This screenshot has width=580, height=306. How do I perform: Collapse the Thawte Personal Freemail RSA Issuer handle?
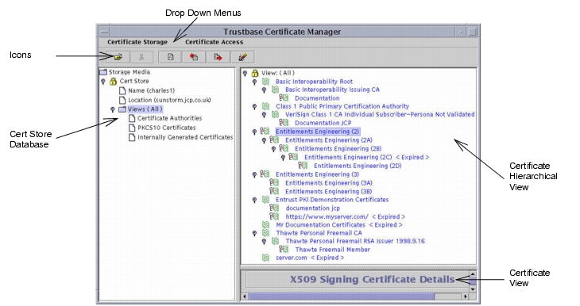264,242
